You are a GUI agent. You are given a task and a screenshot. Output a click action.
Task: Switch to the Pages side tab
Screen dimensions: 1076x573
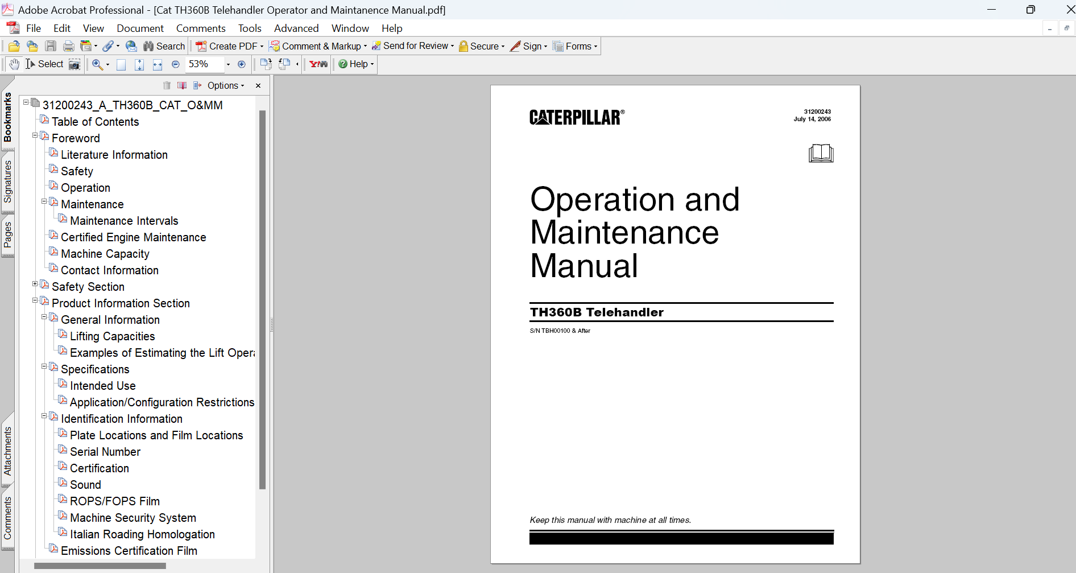pos(7,235)
